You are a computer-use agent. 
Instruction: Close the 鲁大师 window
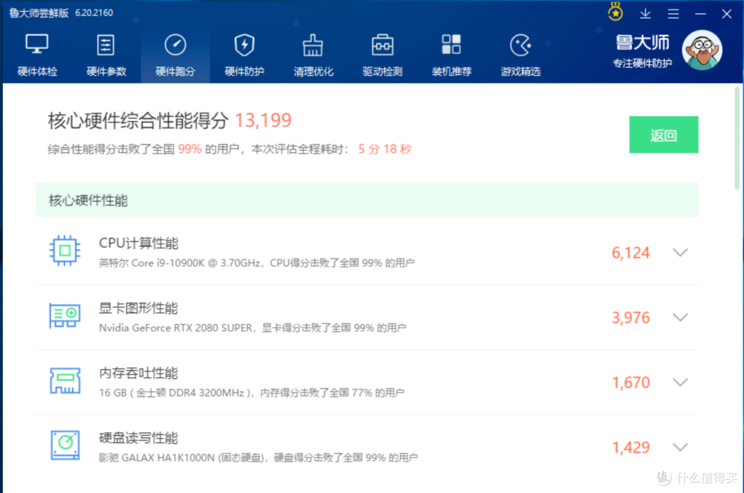click(727, 14)
